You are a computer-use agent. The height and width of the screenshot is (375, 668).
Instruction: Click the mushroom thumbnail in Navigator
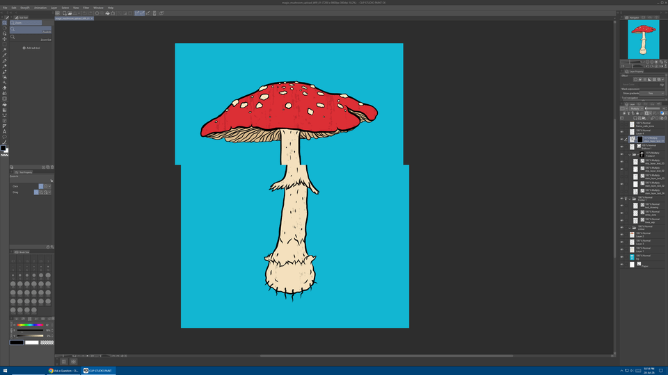[x=643, y=40]
